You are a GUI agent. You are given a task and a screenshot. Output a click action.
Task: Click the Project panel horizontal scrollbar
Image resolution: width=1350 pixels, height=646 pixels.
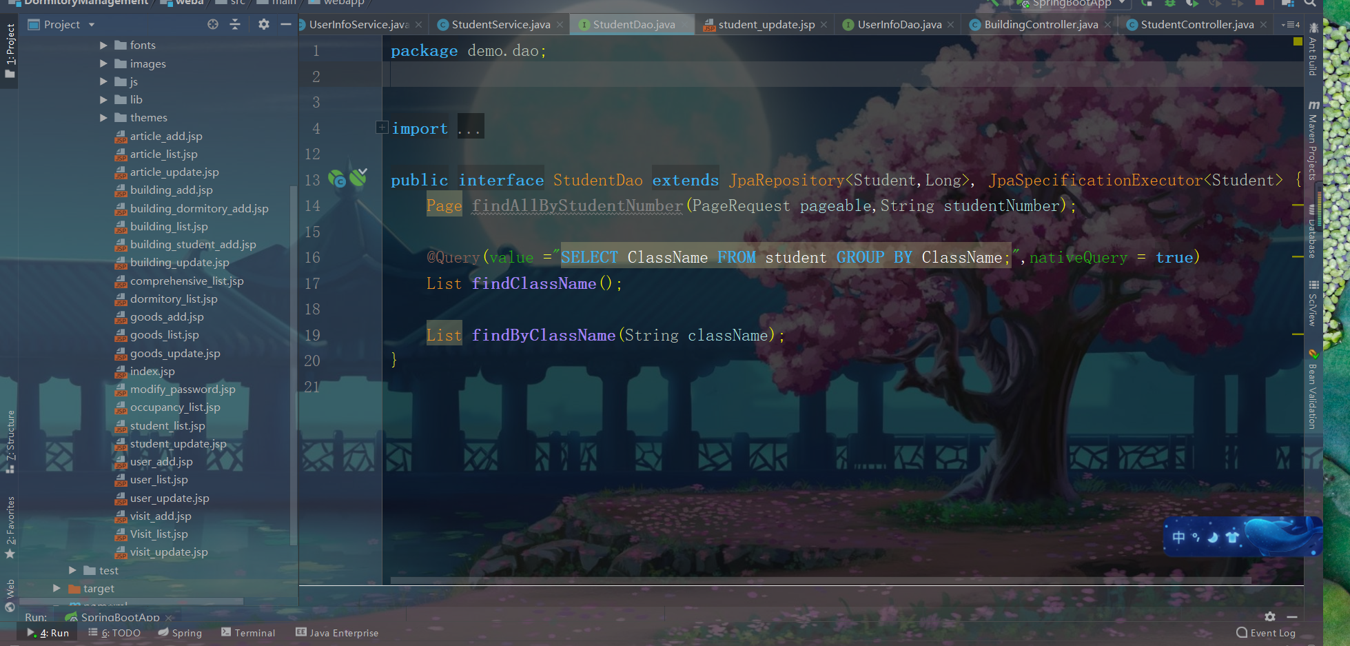[131, 601]
